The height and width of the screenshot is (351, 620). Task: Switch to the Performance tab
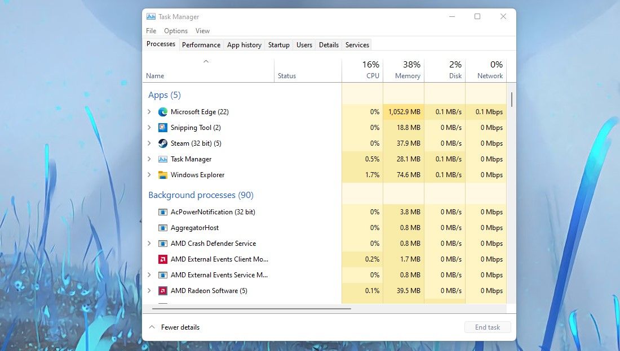pos(201,44)
